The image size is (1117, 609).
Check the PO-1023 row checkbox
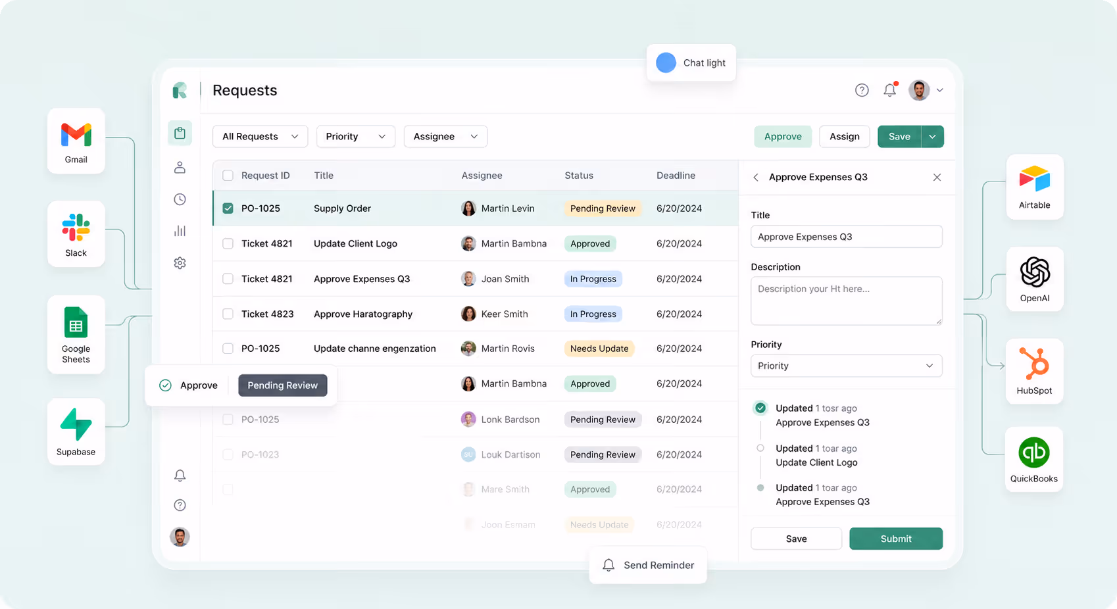click(228, 454)
